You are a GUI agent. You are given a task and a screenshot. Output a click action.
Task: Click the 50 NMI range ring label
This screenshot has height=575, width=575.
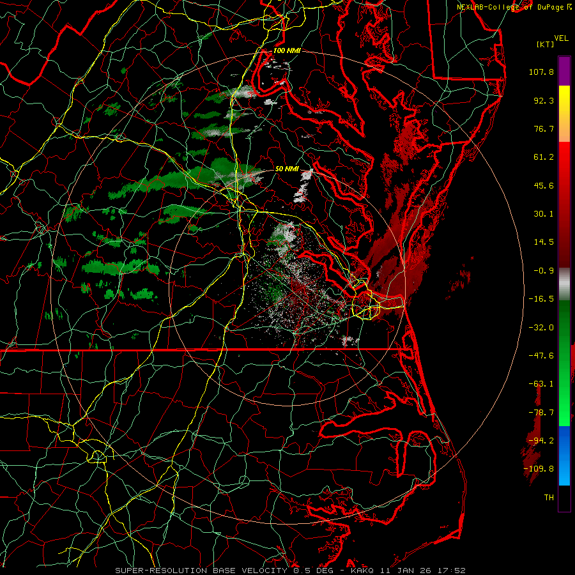[x=287, y=169]
